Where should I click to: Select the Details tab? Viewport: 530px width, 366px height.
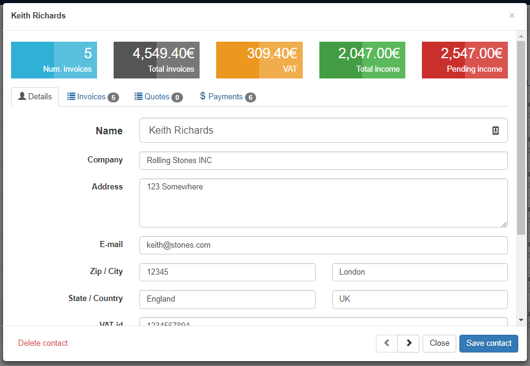(35, 97)
